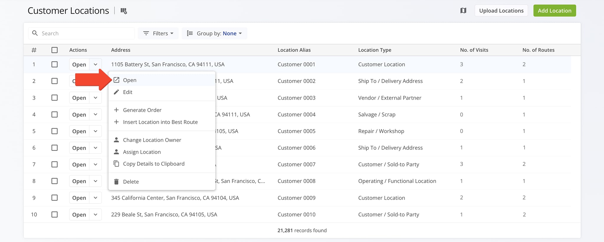
Task: Tick the checkbox for Customer 0006
Action: pos(55,148)
